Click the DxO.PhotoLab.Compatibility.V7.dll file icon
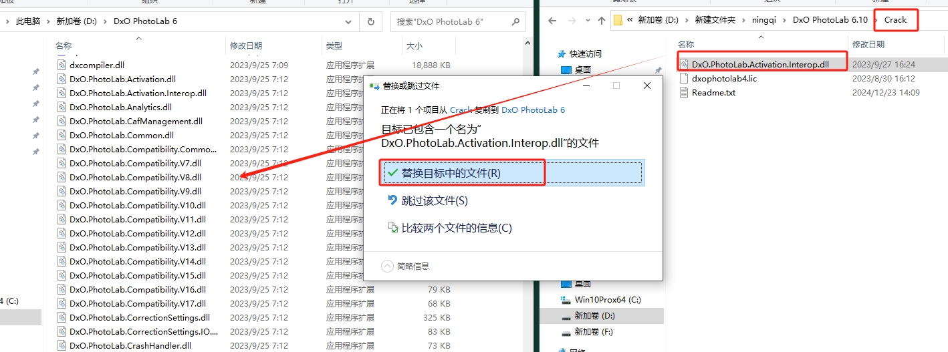 point(62,164)
